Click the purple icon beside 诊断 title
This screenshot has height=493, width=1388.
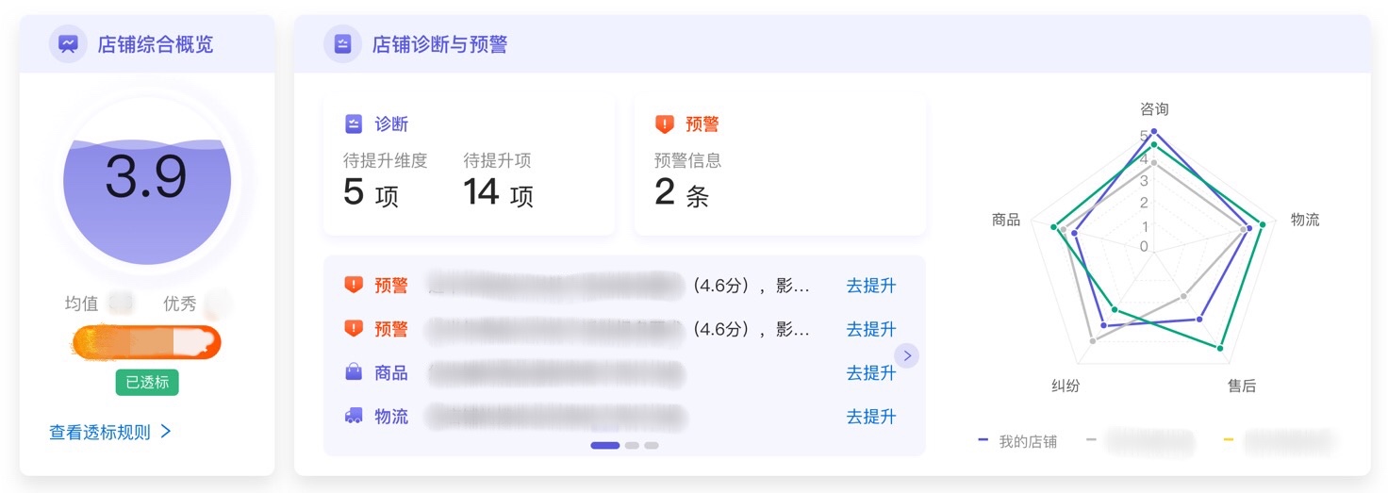point(354,124)
